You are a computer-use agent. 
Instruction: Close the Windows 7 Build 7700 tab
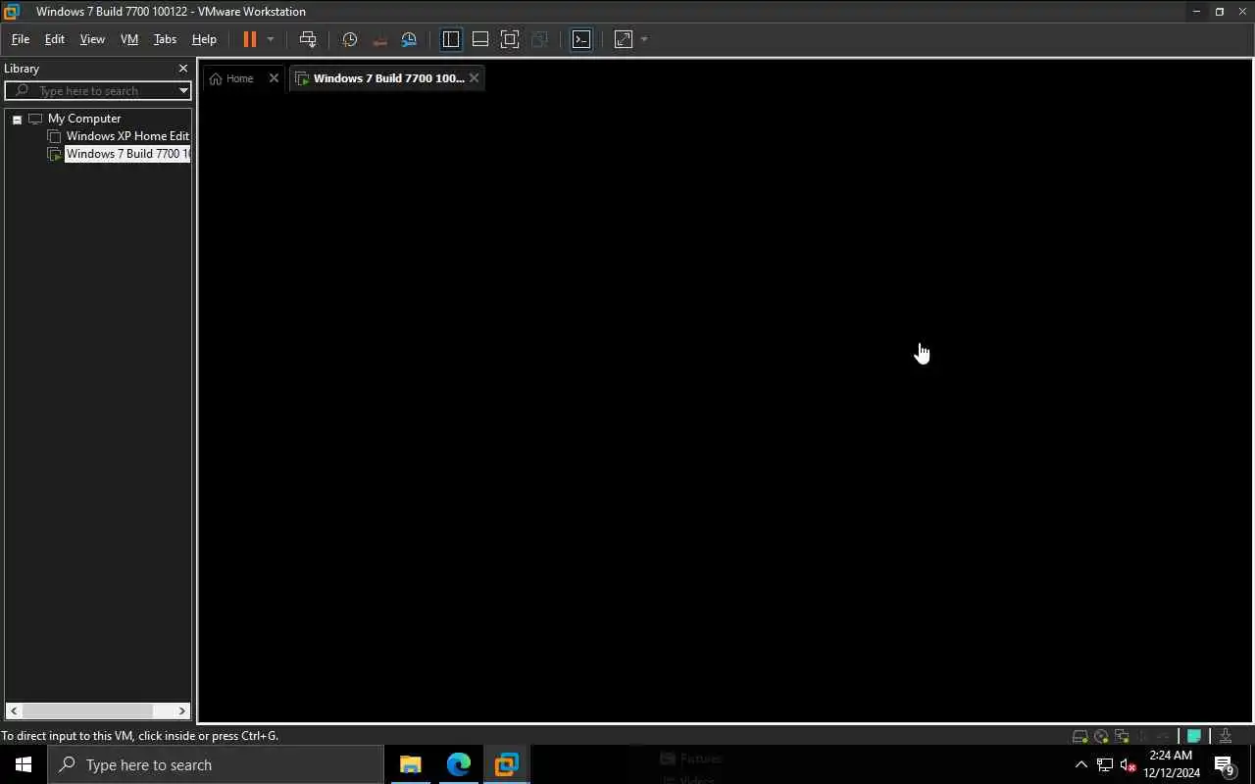[474, 78]
